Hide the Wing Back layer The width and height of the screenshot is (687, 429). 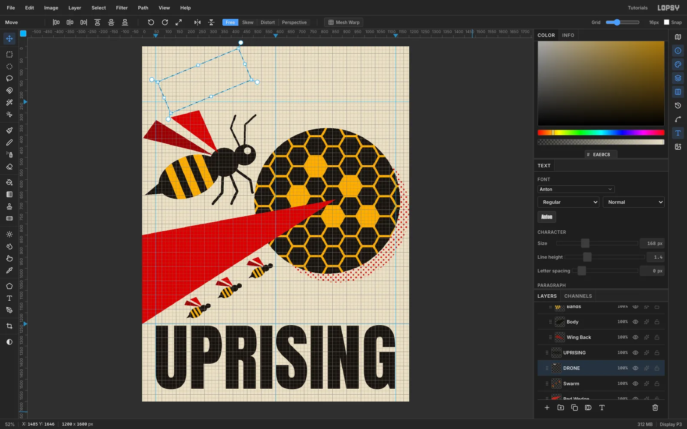coord(635,337)
